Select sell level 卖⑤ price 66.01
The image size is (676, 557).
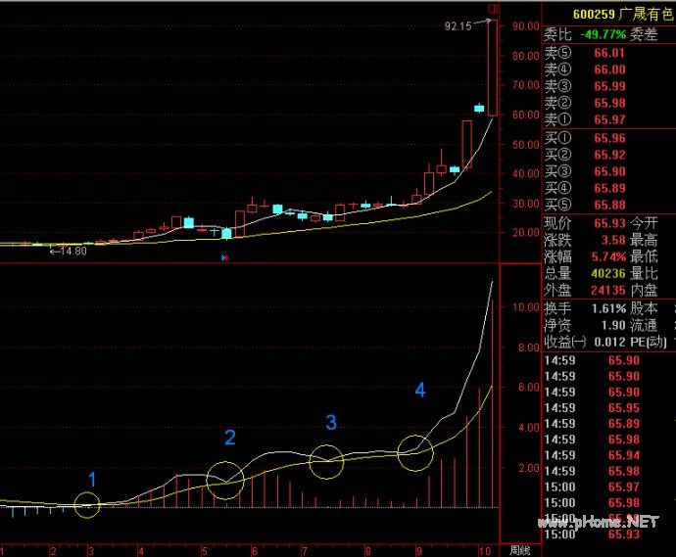coord(609,53)
